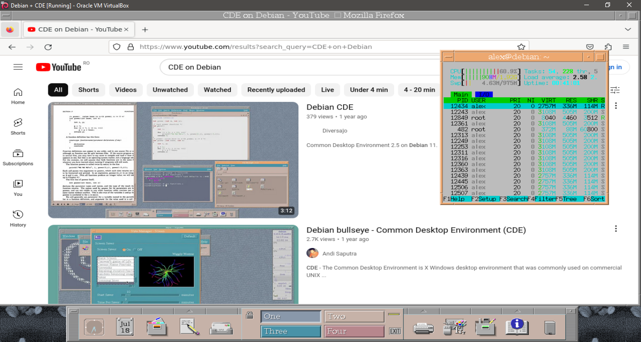Image resolution: width=641 pixels, height=342 pixels.
Task: Open YouTube History in the sidebar
Action: (x=18, y=218)
